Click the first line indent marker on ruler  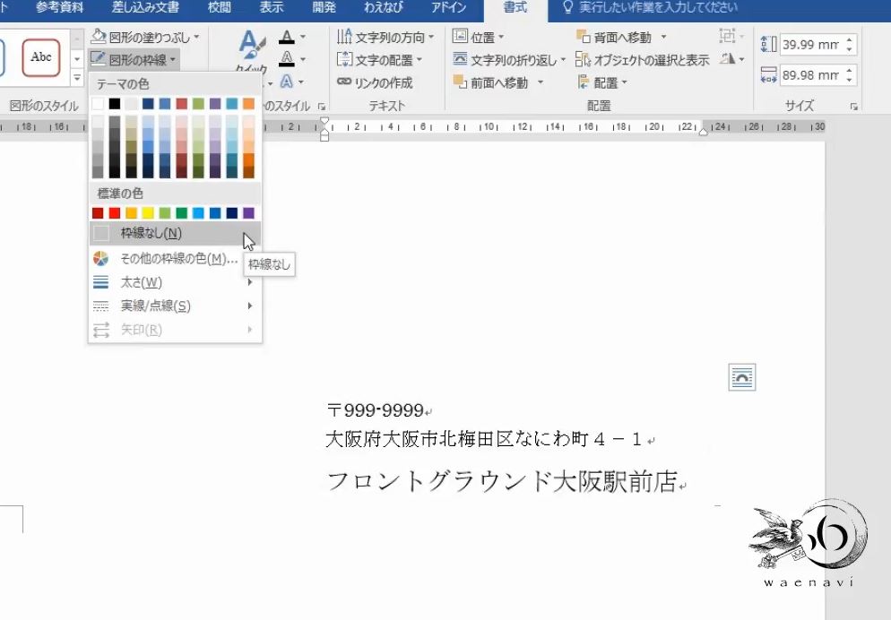324,122
